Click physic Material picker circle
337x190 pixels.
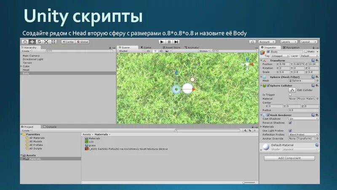(317, 99)
